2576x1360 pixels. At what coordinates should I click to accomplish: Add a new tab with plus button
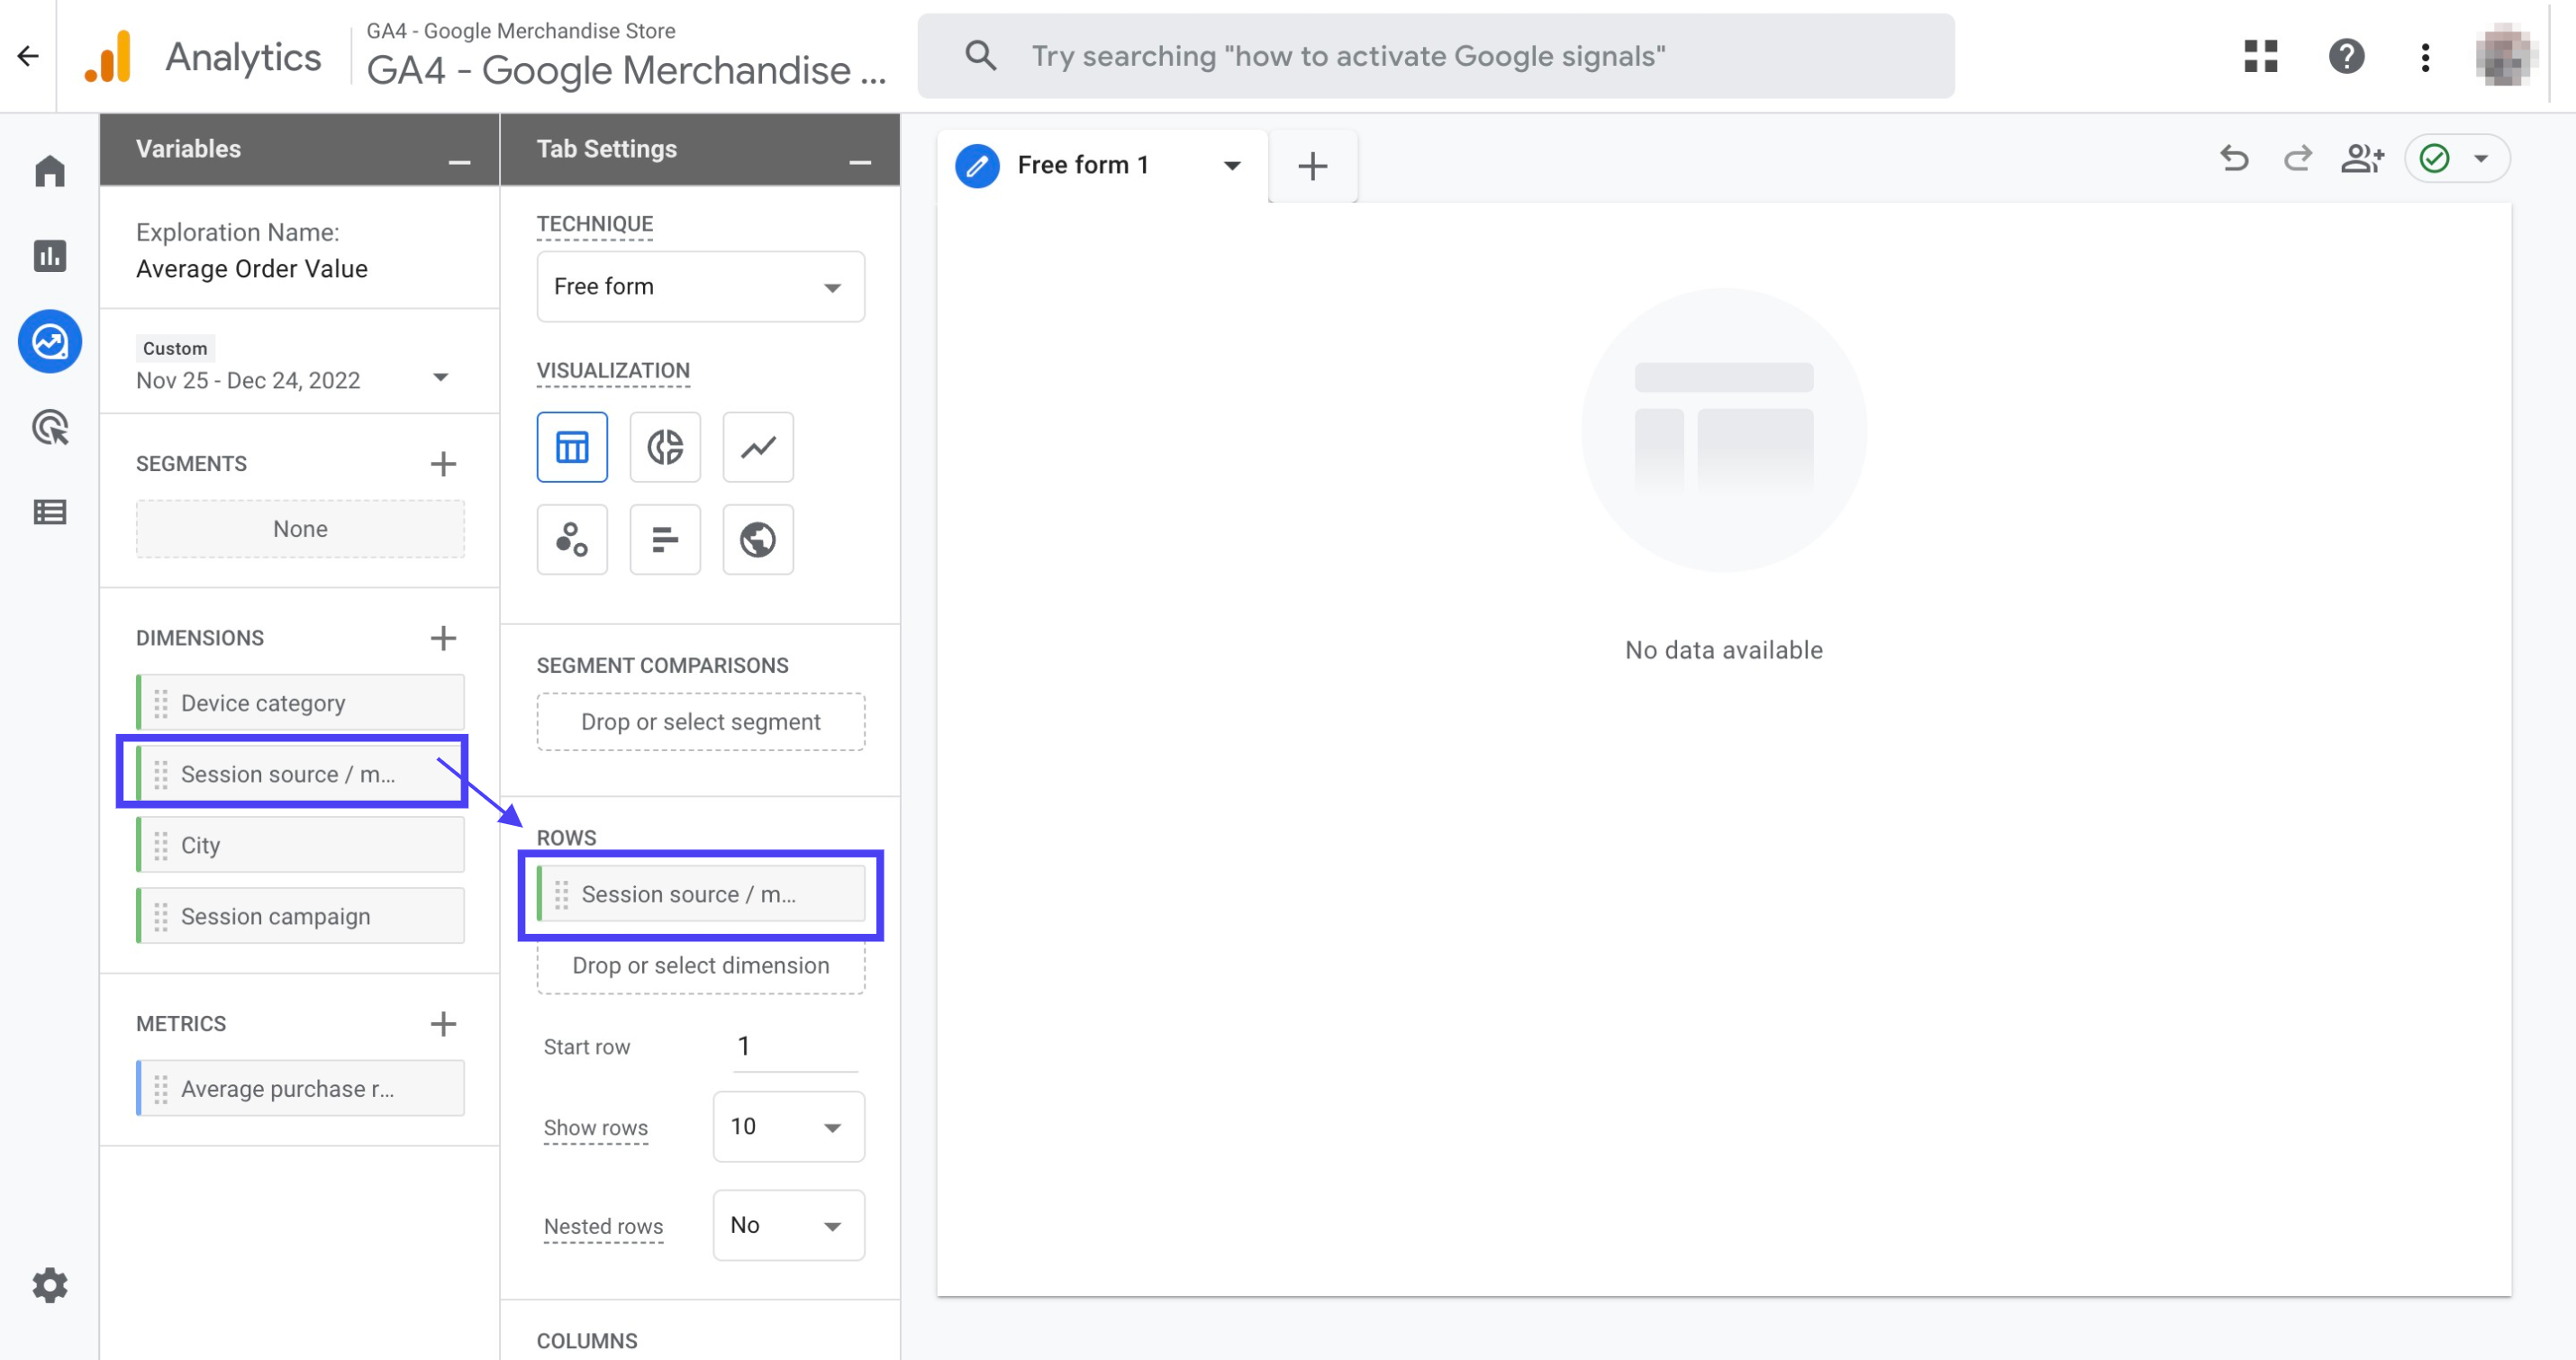(x=1312, y=166)
